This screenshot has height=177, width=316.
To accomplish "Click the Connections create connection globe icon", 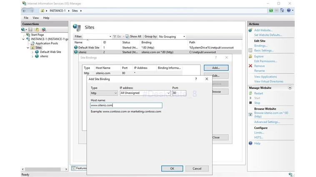I will 24,30.
